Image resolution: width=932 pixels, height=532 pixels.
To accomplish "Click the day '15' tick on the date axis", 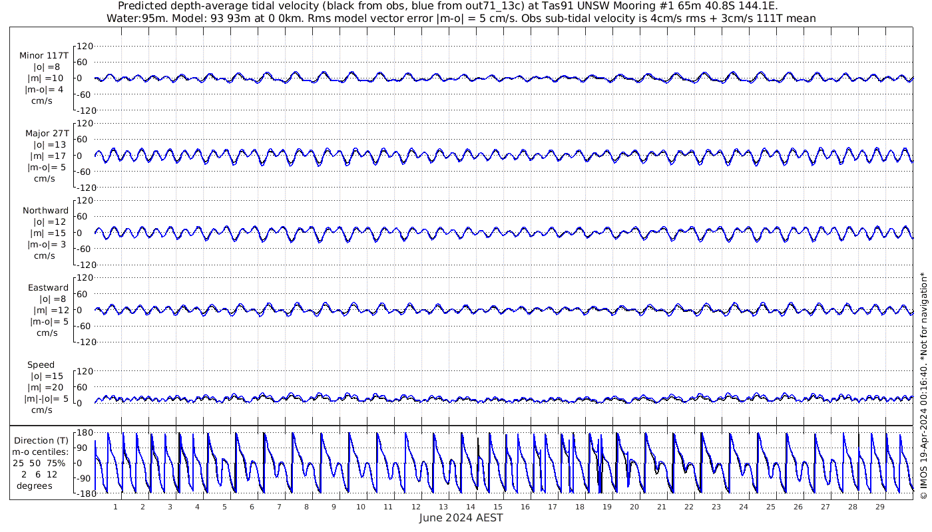I will coord(497,507).
